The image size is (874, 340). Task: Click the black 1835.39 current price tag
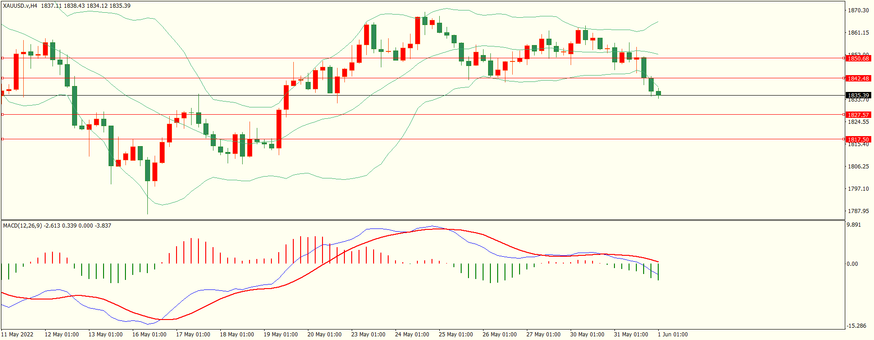(858, 95)
